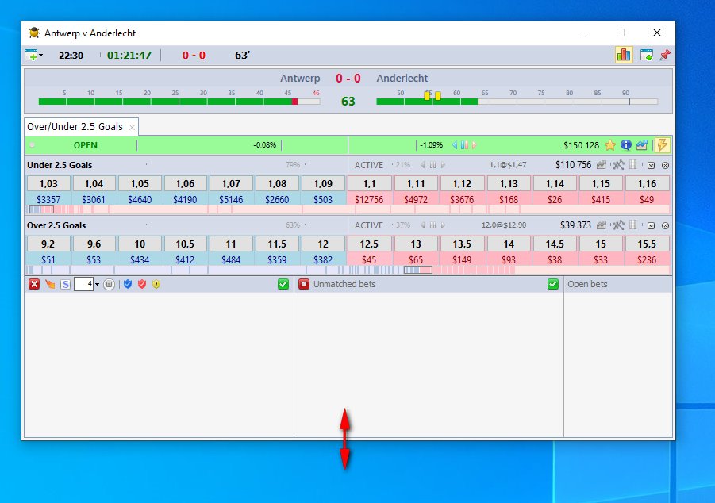Close the Over/Under 2.5 Goals tab

(132, 127)
